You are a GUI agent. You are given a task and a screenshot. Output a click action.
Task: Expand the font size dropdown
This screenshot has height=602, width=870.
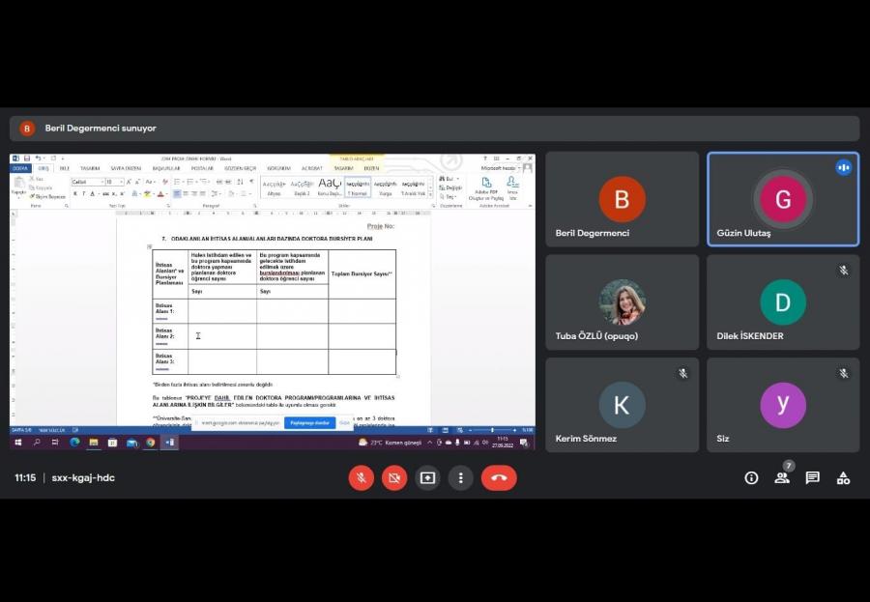[x=122, y=182]
